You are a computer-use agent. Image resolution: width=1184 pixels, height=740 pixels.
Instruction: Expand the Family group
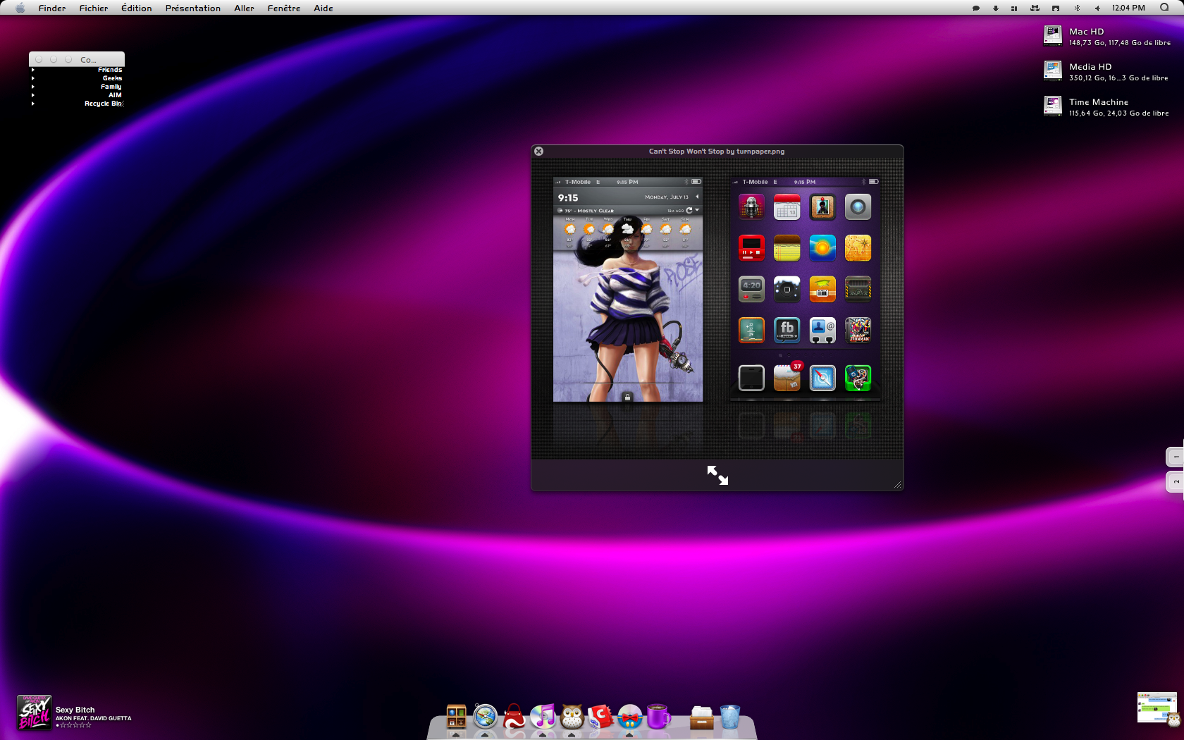point(32,87)
